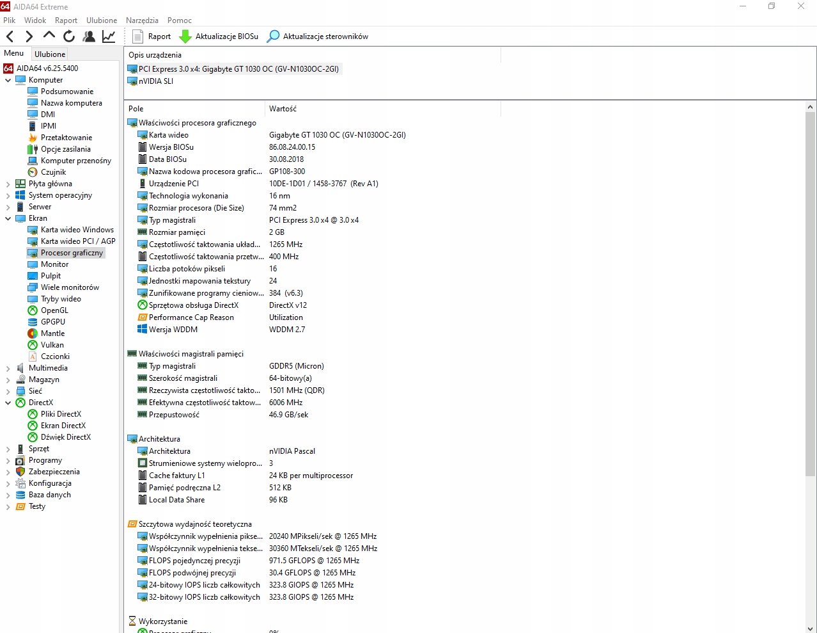Switch to the Ulubione tab in the sidebar
The width and height of the screenshot is (817, 633).
[50, 54]
